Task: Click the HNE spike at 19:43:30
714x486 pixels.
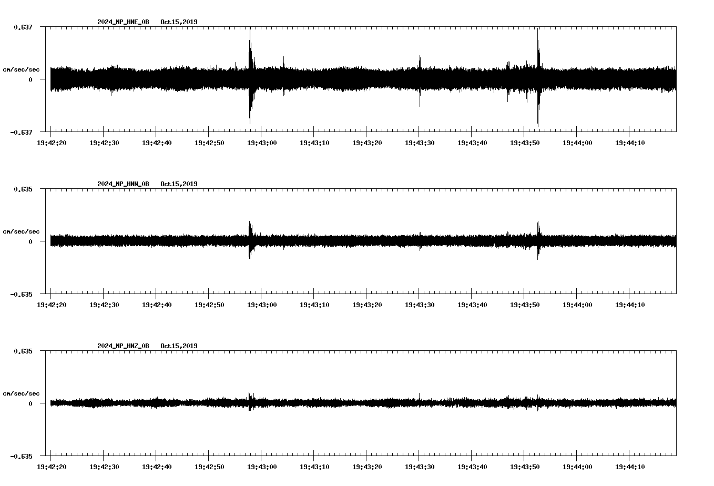Action: point(420,80)
